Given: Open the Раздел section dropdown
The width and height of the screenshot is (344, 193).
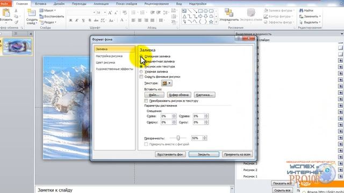Looking at the screenshot, I should 48,23.
